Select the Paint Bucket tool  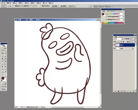point(5,61)
